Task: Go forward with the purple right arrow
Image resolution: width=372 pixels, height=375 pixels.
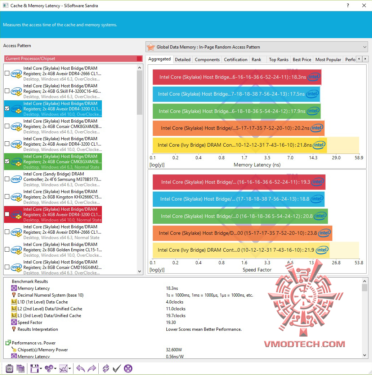Action: point(92,368)
